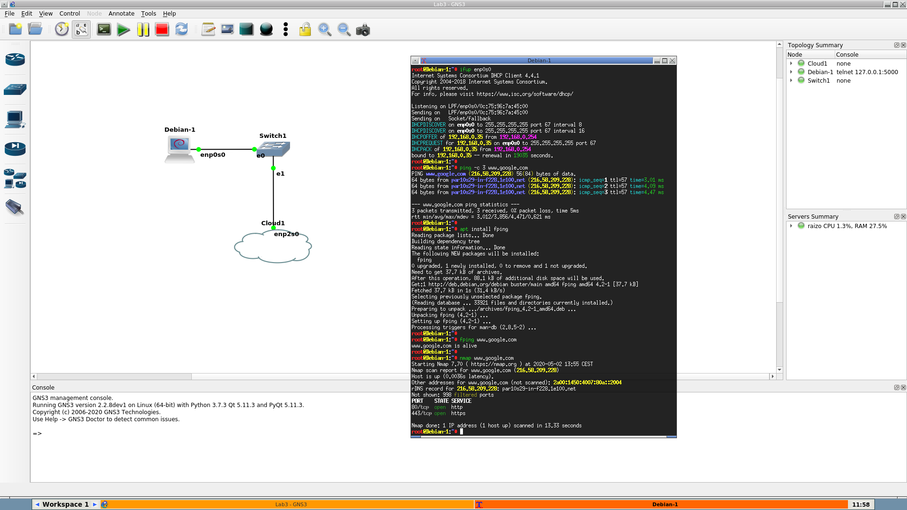Click the New blank project icon
Screen dimensions: 907x510
(16, 29)
